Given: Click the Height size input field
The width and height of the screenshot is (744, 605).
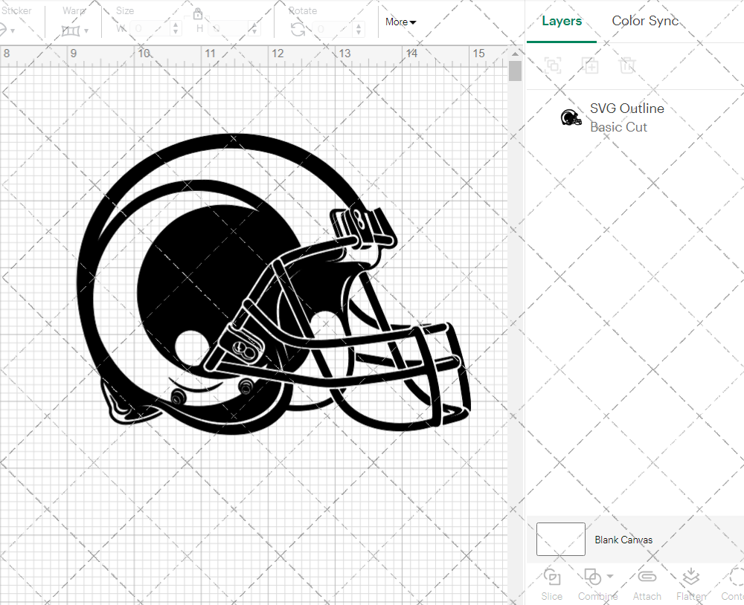Looking at the screenshot, I should pos(229,29).
